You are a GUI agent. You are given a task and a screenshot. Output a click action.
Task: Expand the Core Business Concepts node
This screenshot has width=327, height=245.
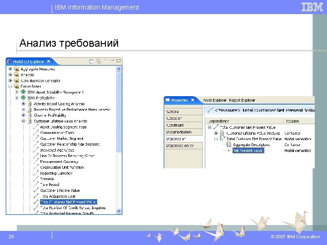point(10,80)
